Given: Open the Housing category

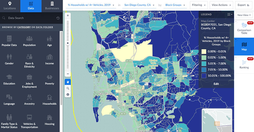Looking at the screenshot, I should coord(50,120).
